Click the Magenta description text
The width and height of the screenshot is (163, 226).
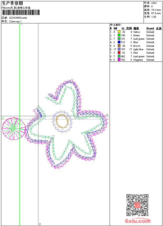pyautogui.click(x=138, y=60)
